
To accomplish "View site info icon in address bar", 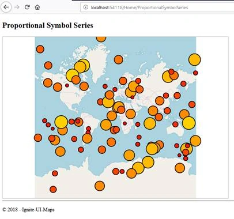I will (86, 7).
